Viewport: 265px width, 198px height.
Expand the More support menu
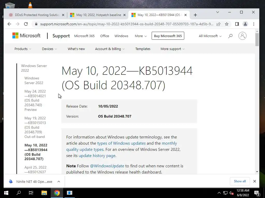click(x=173, y=49)
